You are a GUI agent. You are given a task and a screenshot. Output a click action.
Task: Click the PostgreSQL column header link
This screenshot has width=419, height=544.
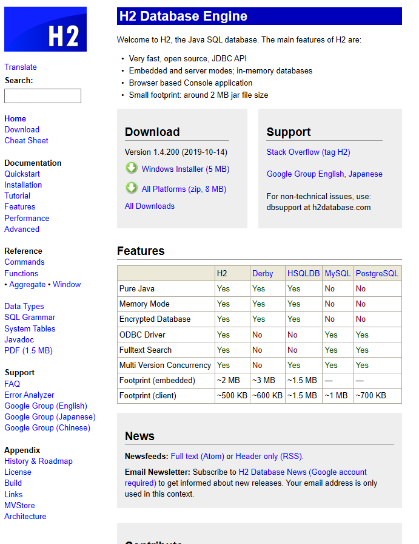click(377, 273)
